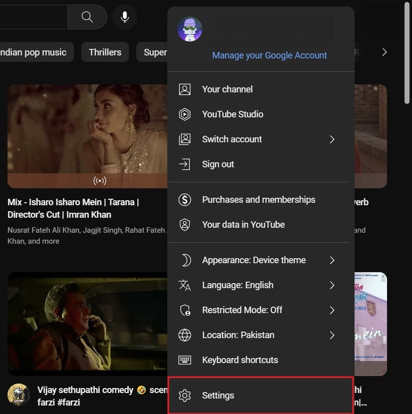Click the mix radio icon on first thumbnail

click(100, 181)
